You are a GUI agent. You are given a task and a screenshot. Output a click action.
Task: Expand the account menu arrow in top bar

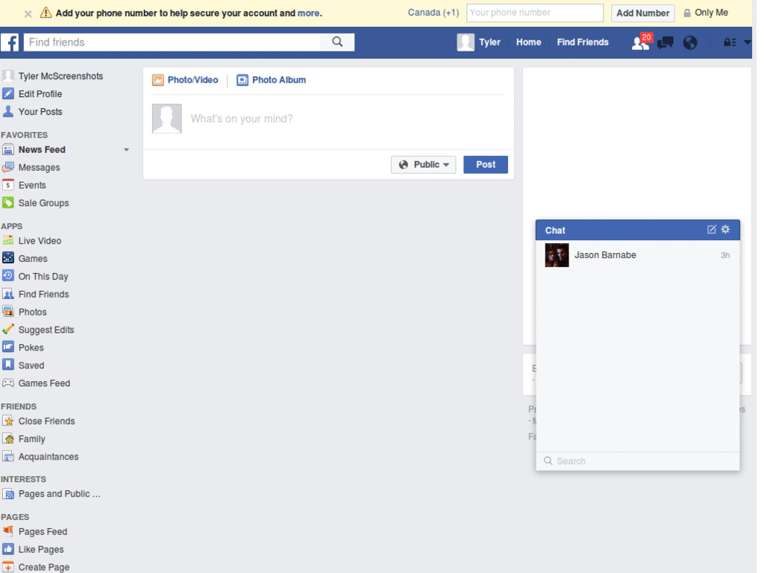tap(748, 43)
